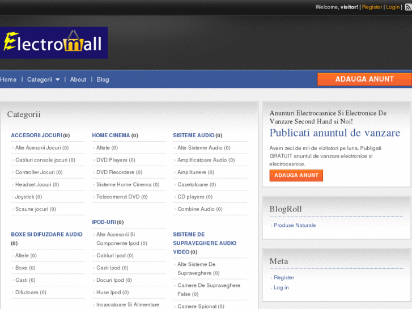Image resolution: width=412 pixels, height=309 pixels.
Task: Select Casti under Boxe si Difuzoare
Action: point(22,280)
